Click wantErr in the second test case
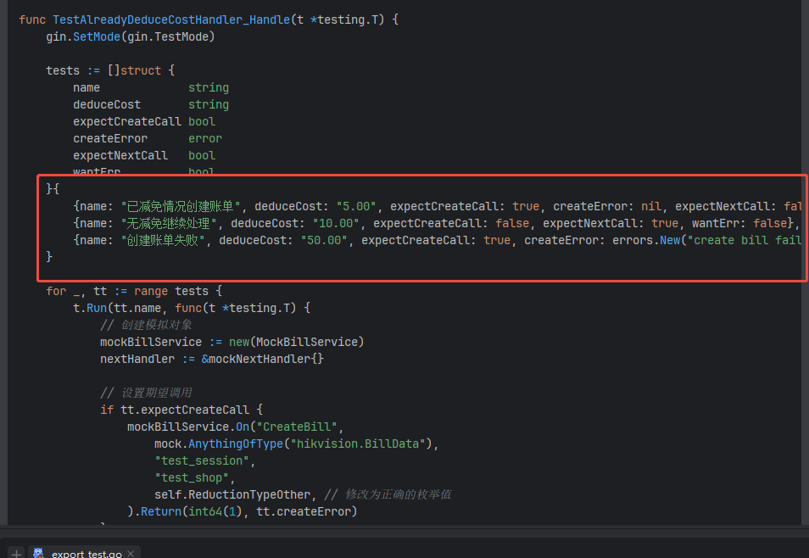 tap(715, 224)
